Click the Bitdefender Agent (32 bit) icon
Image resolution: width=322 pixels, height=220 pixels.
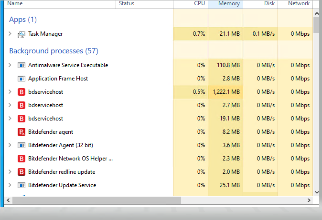click(21, 145)
